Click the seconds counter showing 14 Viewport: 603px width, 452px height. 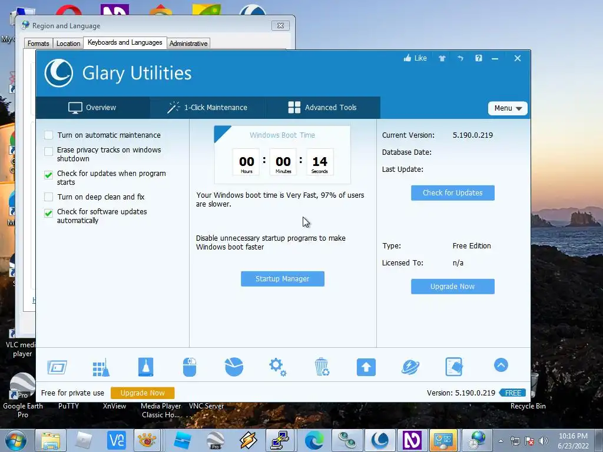tap(320, 162)
